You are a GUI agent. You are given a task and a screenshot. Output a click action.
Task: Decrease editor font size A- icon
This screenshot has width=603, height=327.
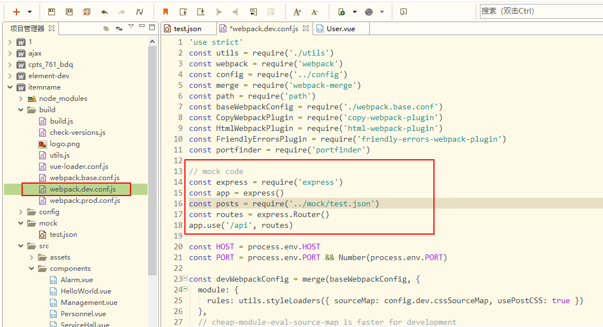[x=315, y=12]
